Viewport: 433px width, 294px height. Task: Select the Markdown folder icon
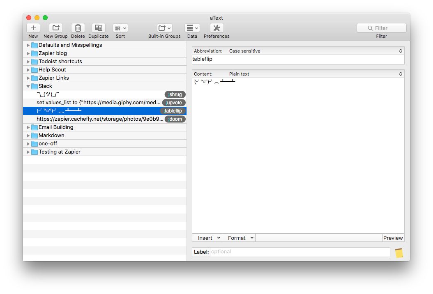coord(35,136)
